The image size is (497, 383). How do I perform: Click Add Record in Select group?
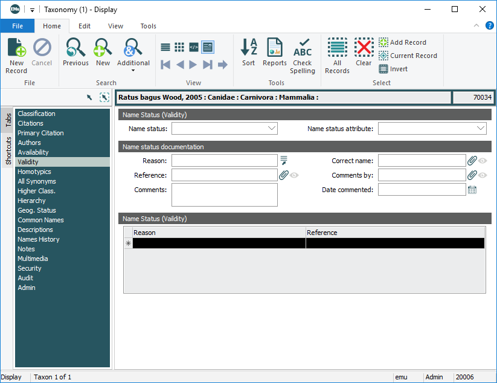click(402, 42)
